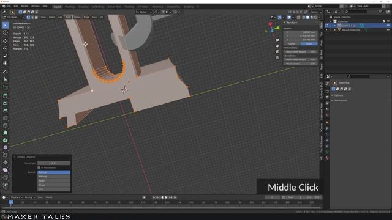
Task: Select the Knife tool
Action: pos(6,125)
